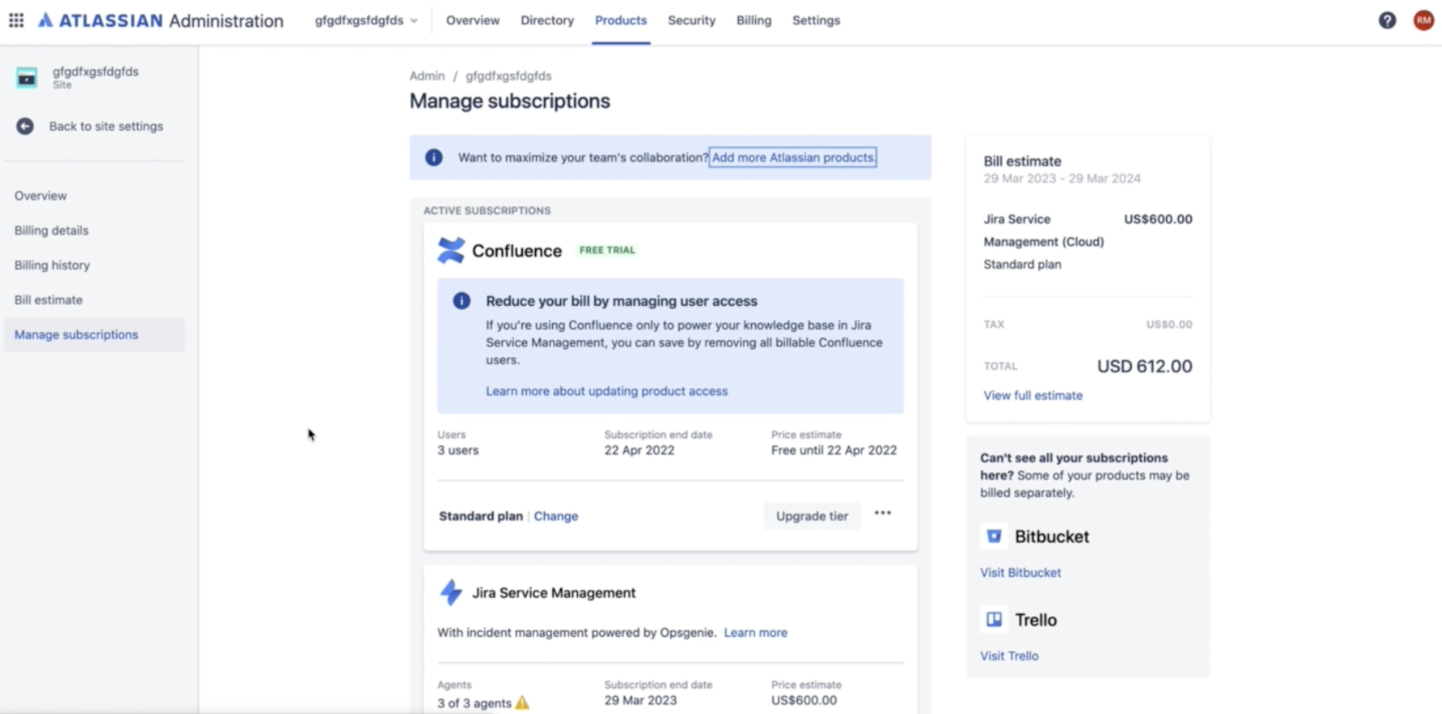1442x714 pixels.
Task: Click Learn more about Opsgenie
Action: (x=755, y=633)
